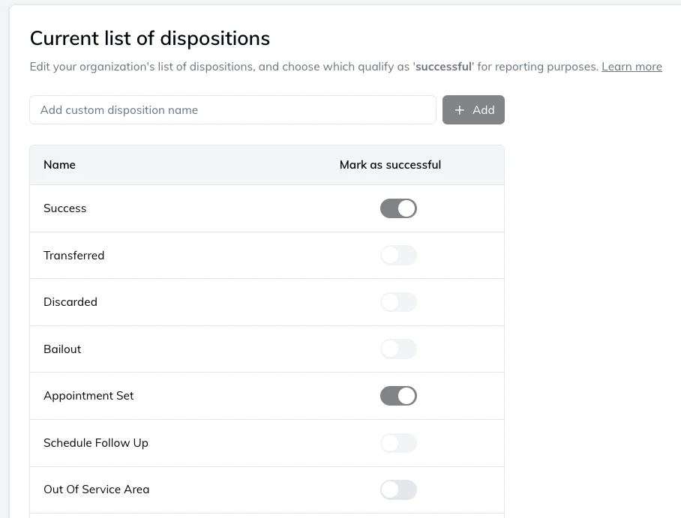Turn off the Success toggle
Screen dimensions: 681x518
coord(398,208)
